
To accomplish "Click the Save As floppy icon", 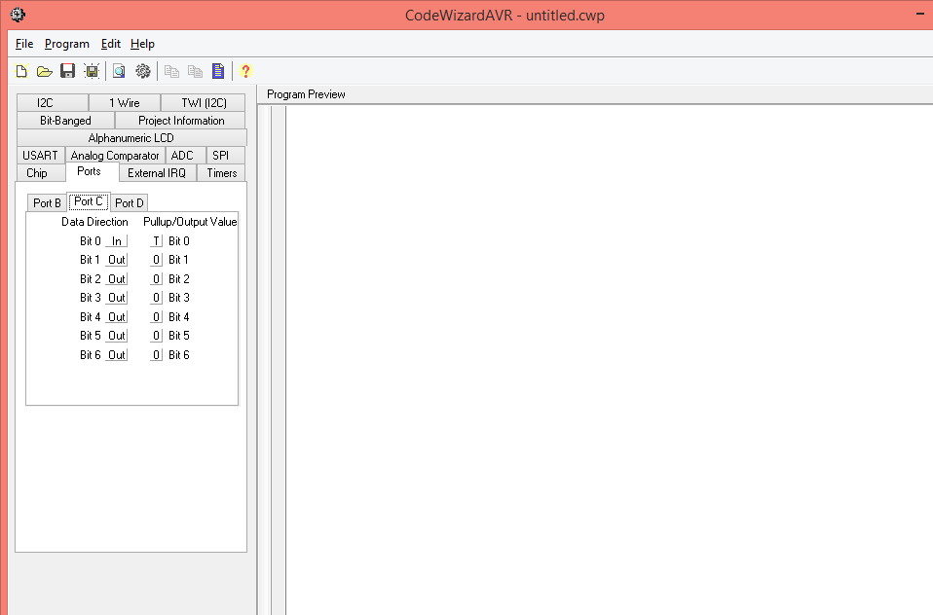I will [x=92, y=71].
